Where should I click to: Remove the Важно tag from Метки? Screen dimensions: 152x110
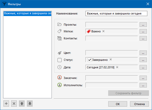[x=103, y=31]
